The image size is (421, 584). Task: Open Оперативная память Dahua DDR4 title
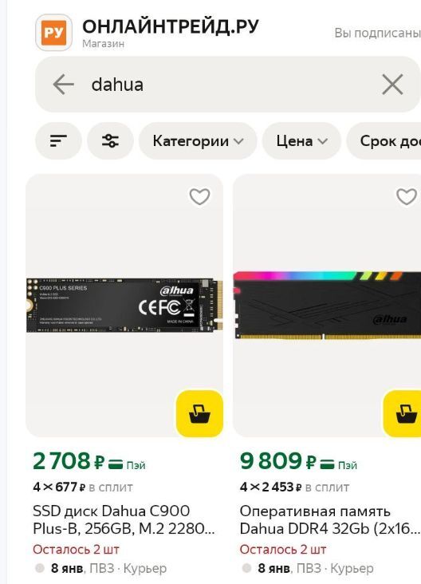click(x=330, y=519)
